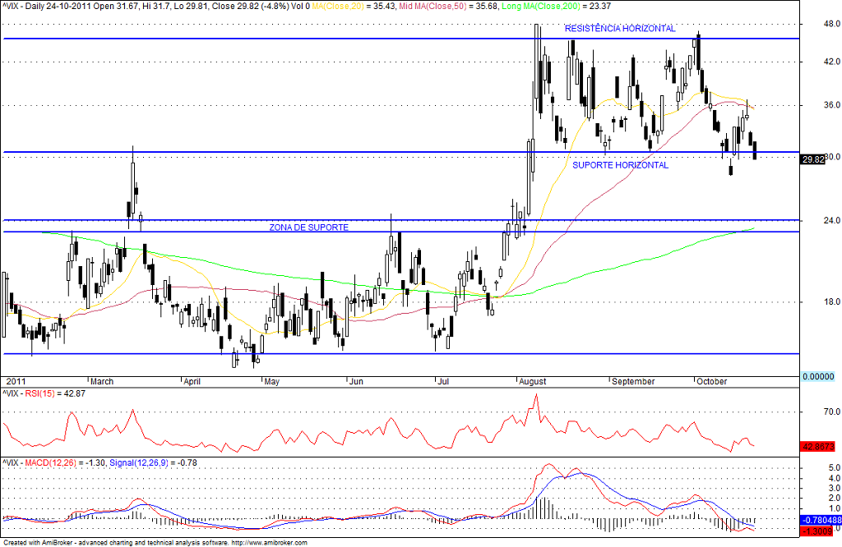Click the Jul date axis label
This screenshot has height=547, width=842.
click(443, 381)
